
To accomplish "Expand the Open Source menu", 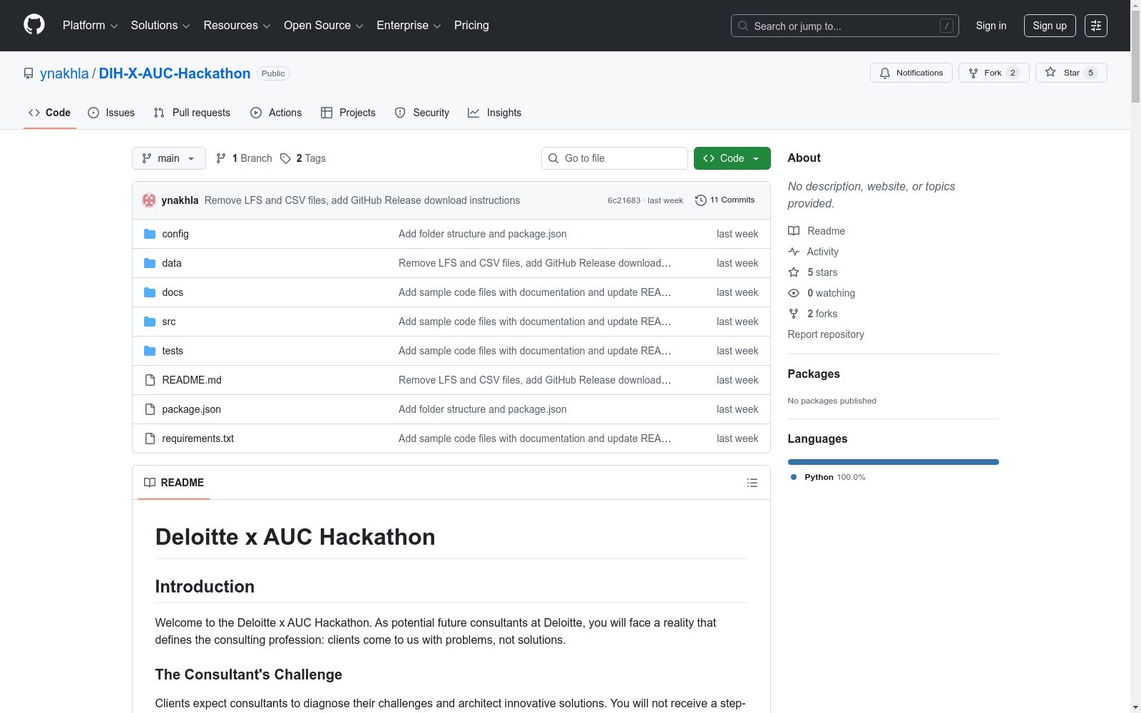I will (x=324, y=26).
